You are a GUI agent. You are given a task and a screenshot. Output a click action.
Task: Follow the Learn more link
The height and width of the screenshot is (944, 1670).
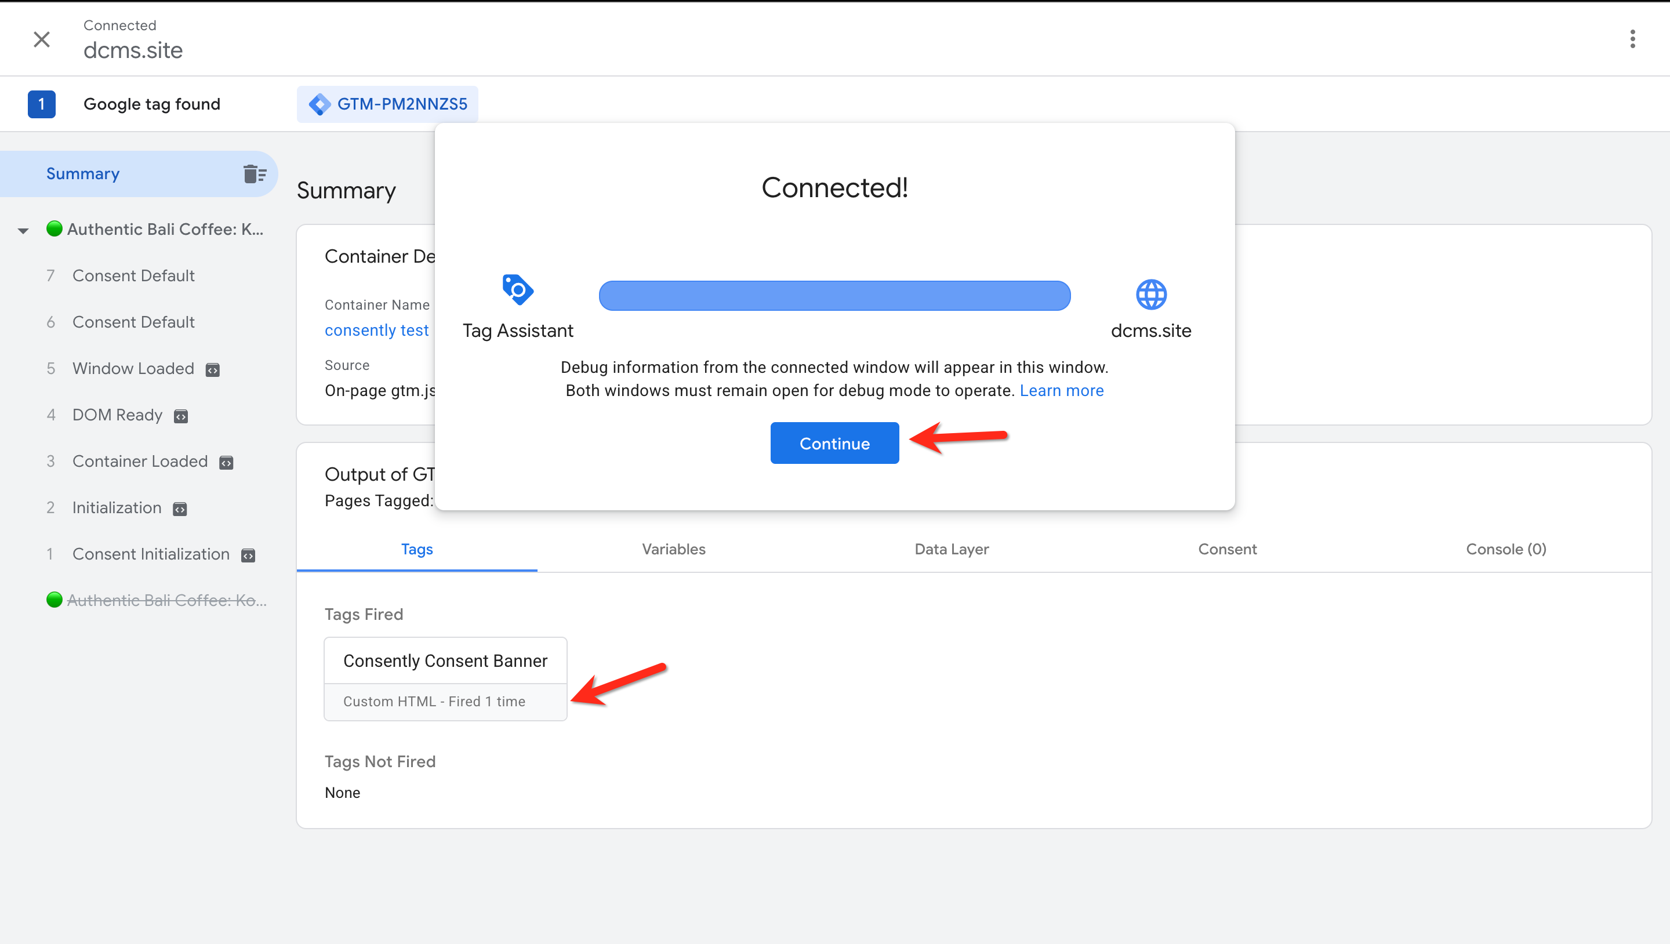click(1061, 390)
